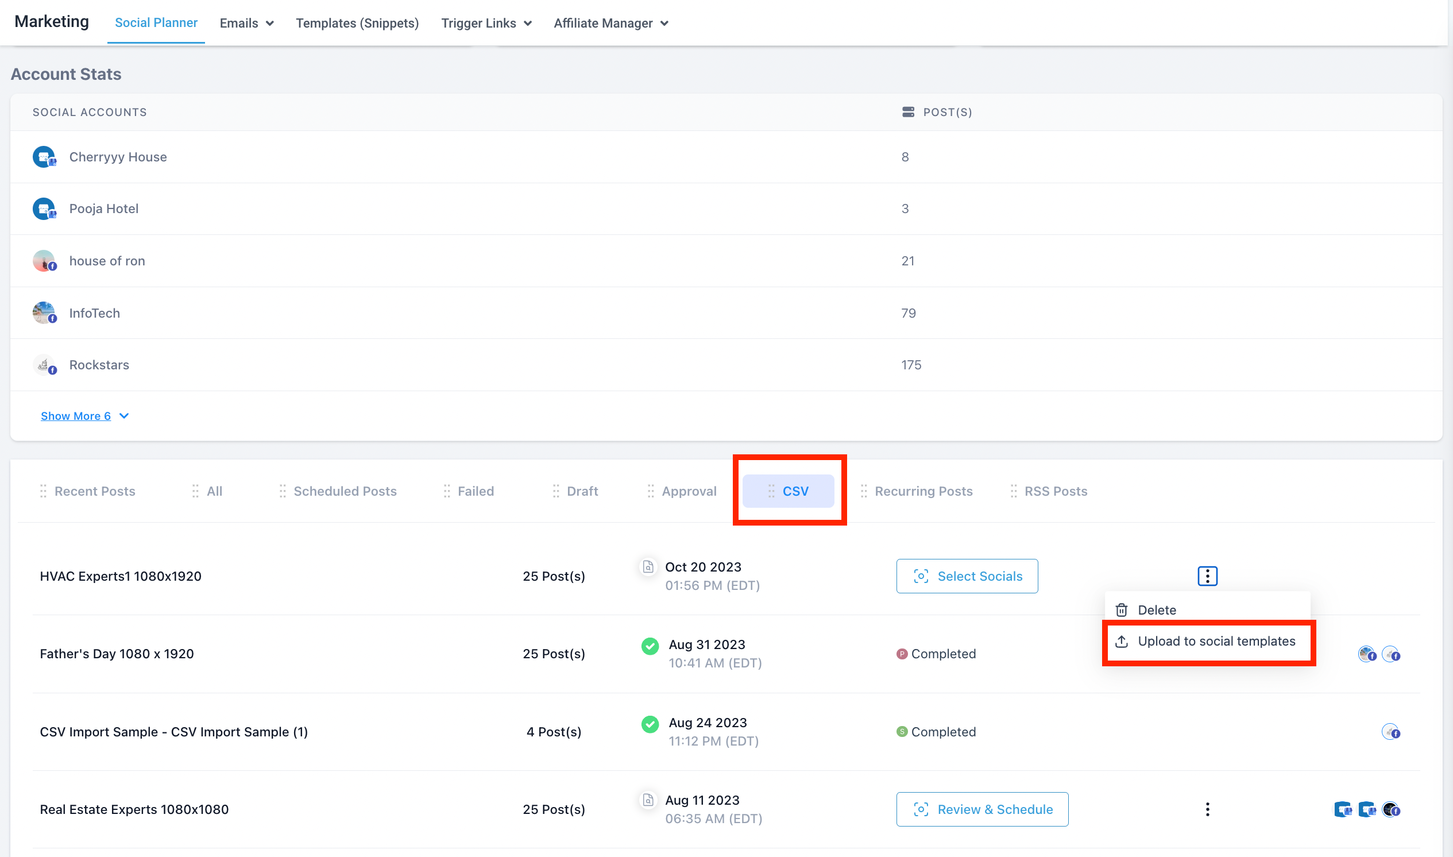Click CSV Import Sample row title
Image resolution: width=1453 pixels, height=857 pixels.
point(174,732)
